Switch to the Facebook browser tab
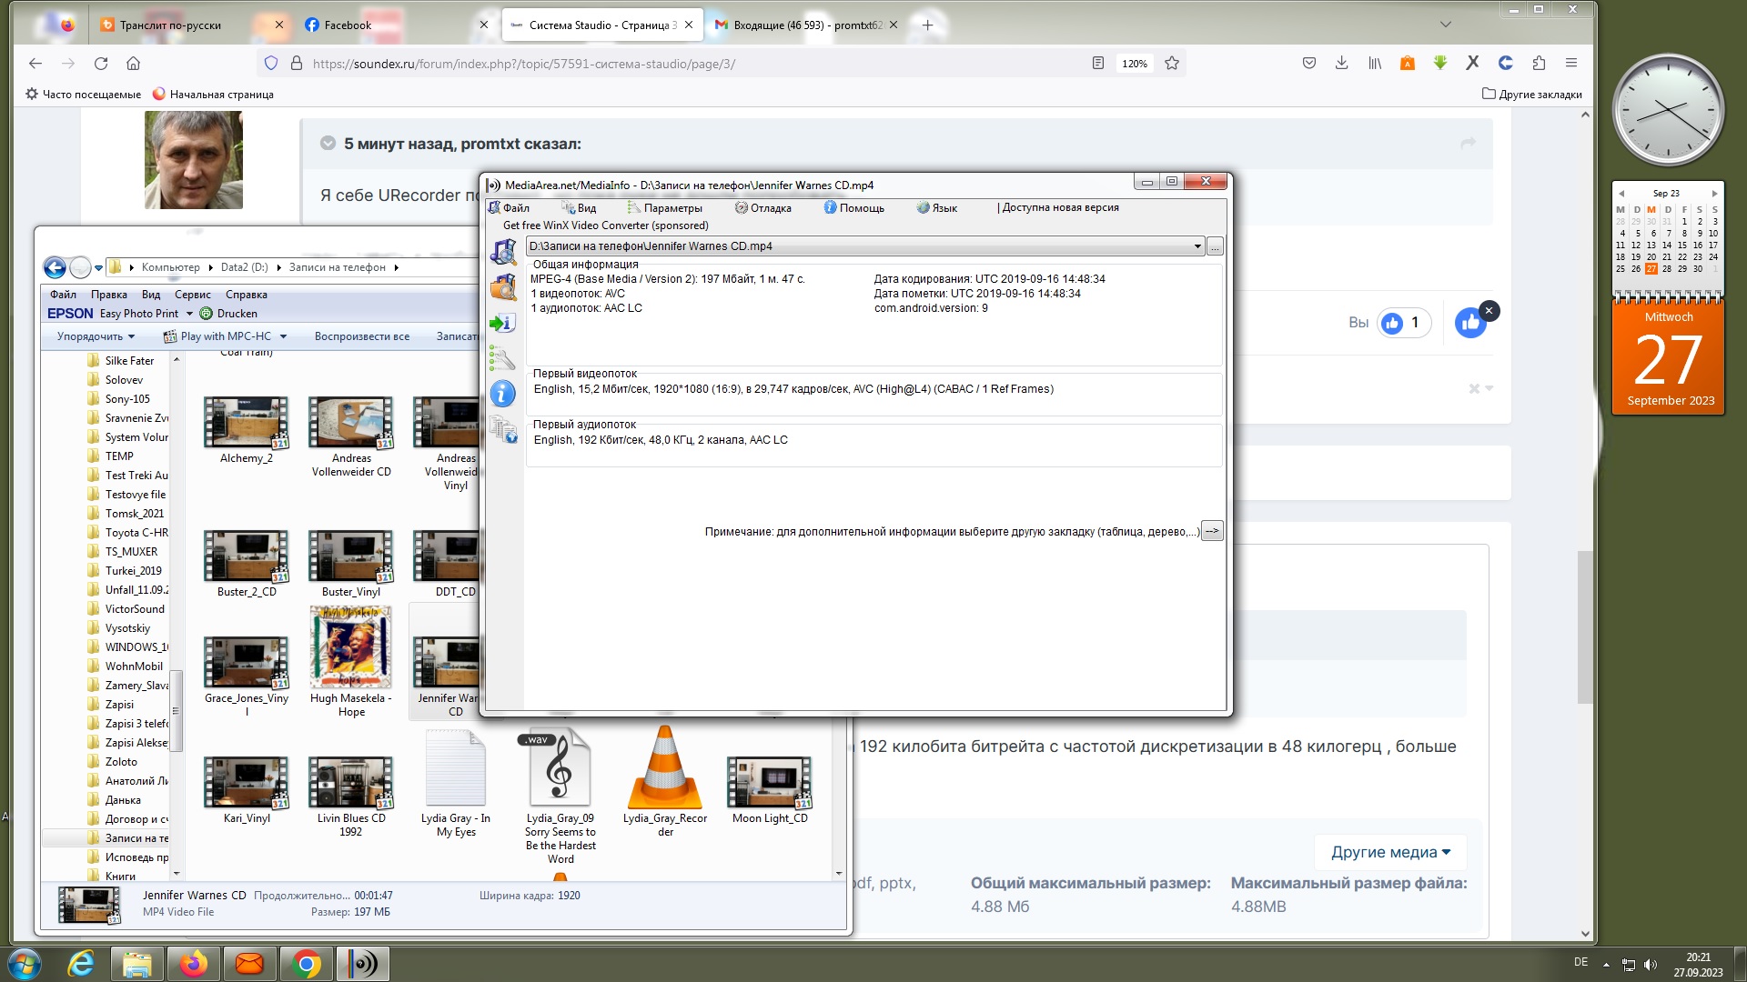This screenshot has height=982, width=1747. [x=348, y=25]
